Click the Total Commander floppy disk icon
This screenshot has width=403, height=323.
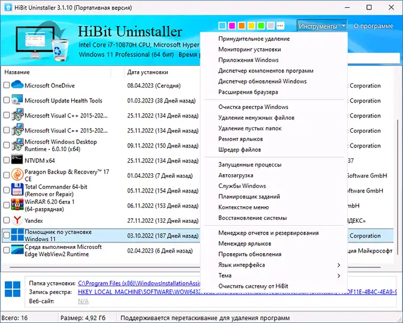point(17,190)
